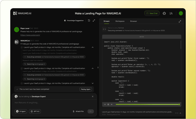Open chat history clock icon
This screenshot has width=196, height=119.
click(89, 21)
